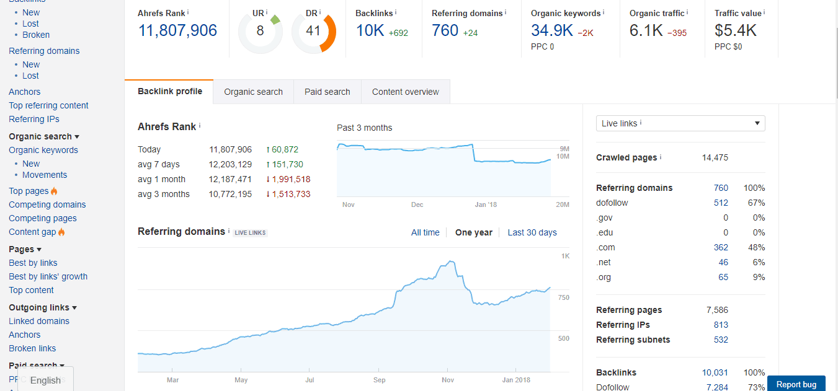Open Movements under Organic keywords

click(x=45, y=175)
